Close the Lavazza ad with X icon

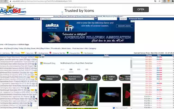pos(133,21)
